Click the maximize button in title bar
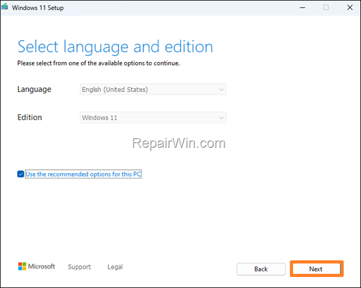Screen dimensions: 361x288 tap(326, 8)
